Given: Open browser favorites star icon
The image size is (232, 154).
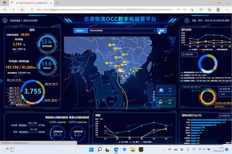Looking at the screenshot, I should tap(201, 10).
